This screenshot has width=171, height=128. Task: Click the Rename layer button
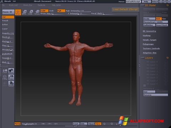156,95
